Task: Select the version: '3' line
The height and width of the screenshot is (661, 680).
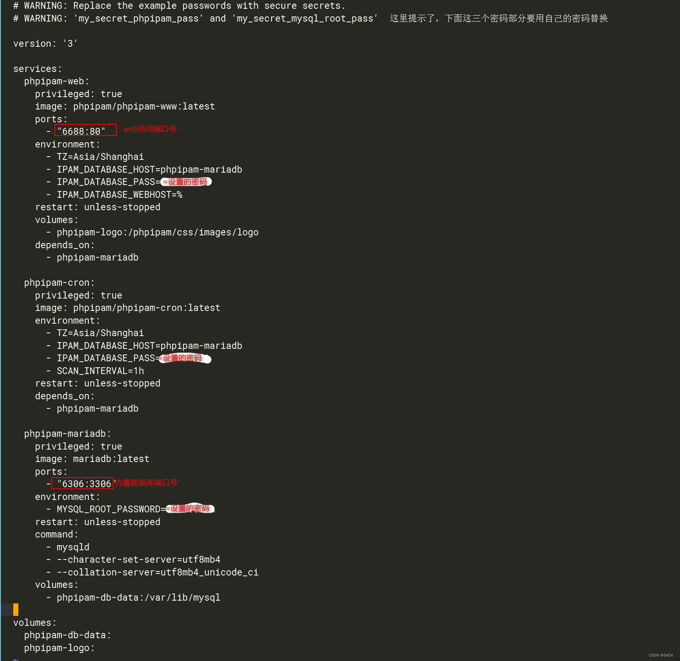Action: tap(45, 43)
